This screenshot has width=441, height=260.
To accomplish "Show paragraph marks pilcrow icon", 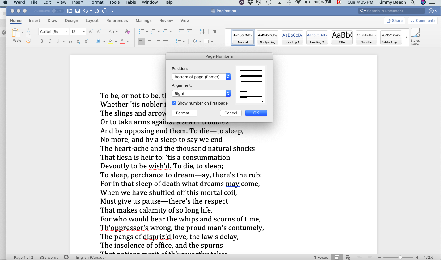I will point(215,31).
